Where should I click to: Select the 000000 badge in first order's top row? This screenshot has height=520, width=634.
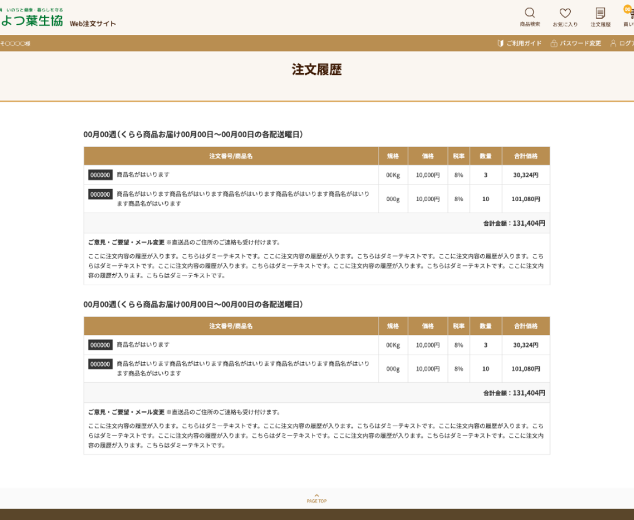point(100,175)
